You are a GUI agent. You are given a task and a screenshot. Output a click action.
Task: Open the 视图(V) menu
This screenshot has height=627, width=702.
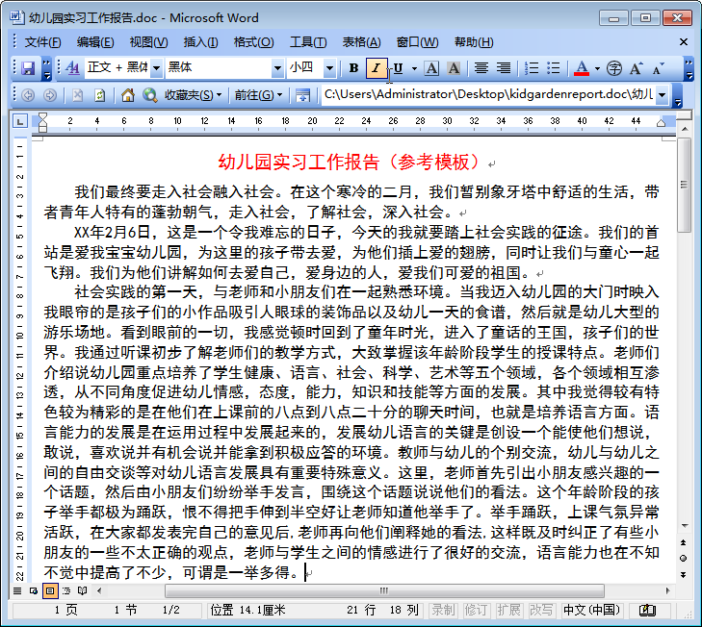click(x=148, y=42)
